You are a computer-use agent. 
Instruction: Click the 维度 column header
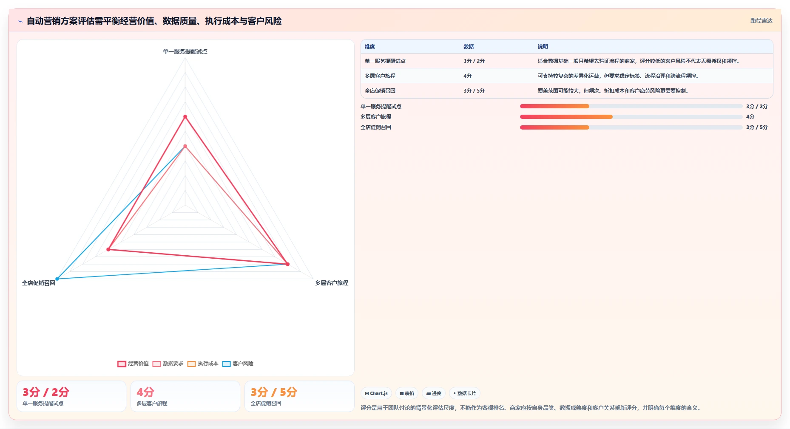tap(370, 47)
